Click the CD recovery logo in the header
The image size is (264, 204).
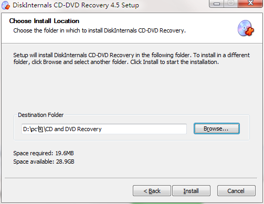tap(246, 28)
